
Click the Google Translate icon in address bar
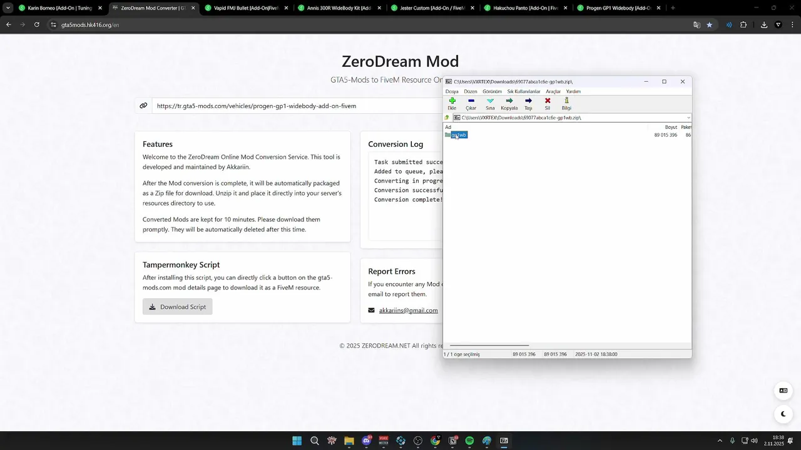[x=696, y=25]
